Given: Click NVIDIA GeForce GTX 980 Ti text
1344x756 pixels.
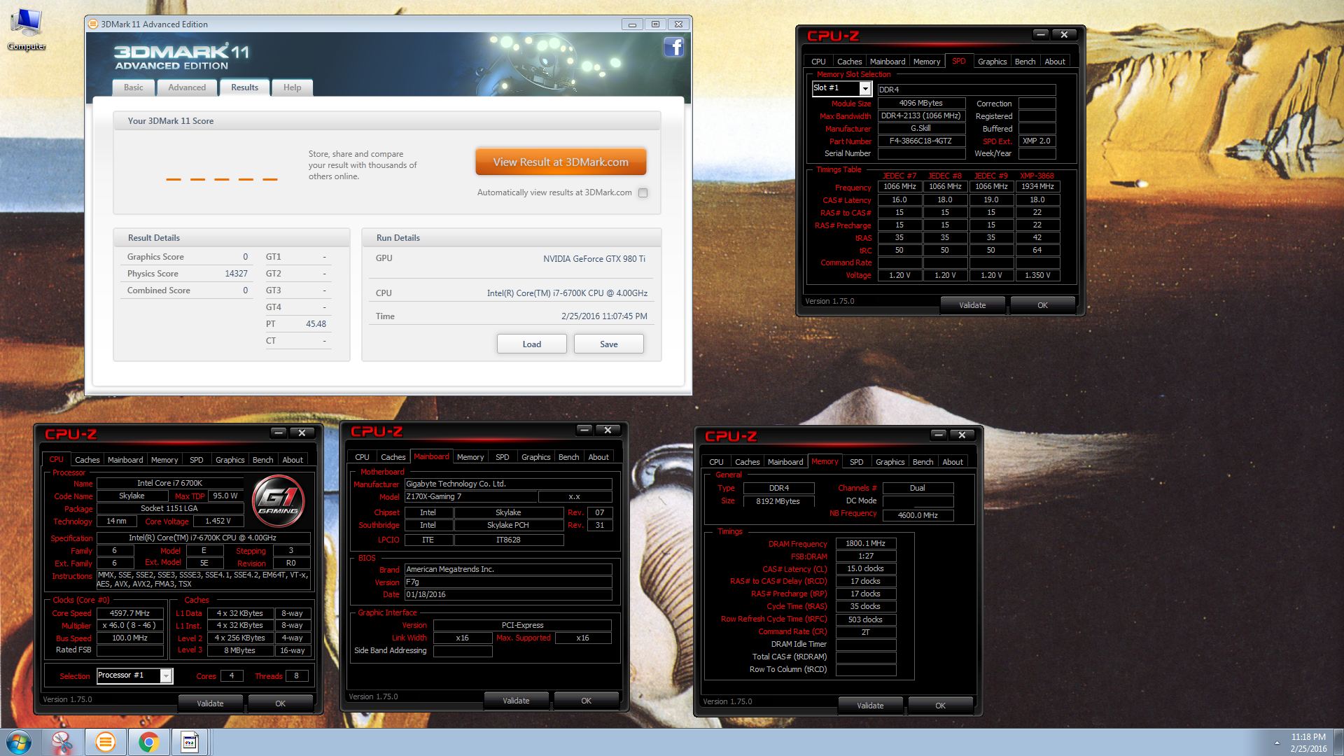Looking at the screenshot, I should pyautogui.click(x=594, y=259).
